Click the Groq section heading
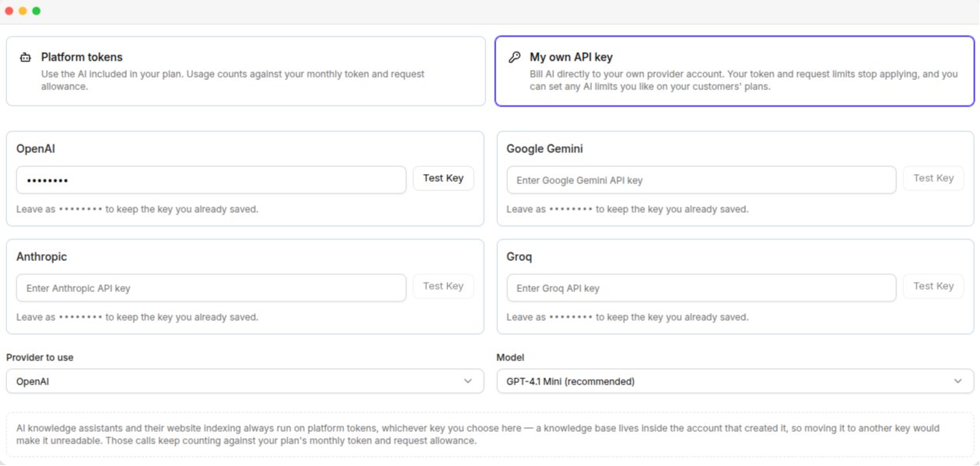This screenshot has height=466, width=980. [x=520, y=257]
